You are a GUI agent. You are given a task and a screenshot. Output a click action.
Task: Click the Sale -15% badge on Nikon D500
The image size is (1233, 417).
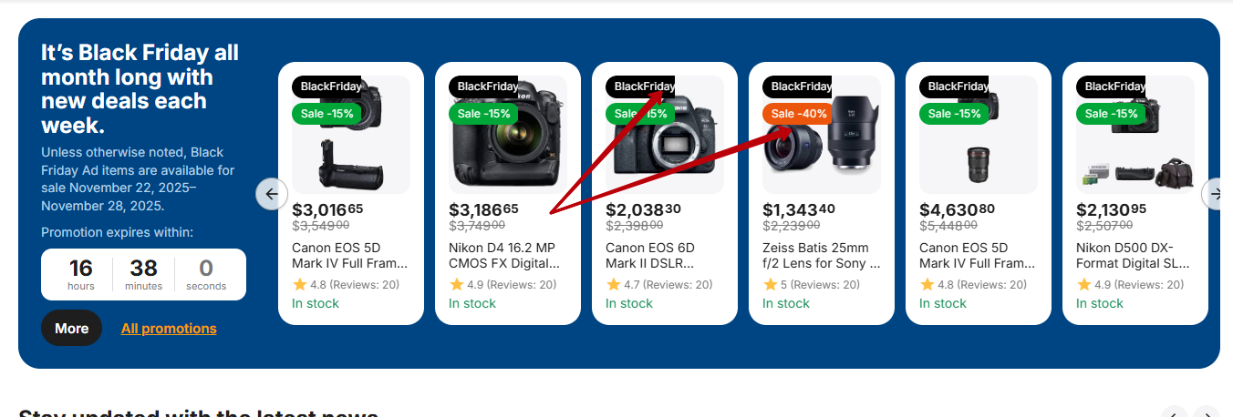pos(1112,114)
